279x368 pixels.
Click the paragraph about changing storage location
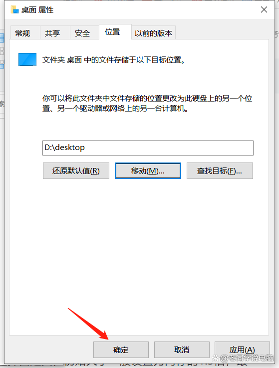[147, 103]
